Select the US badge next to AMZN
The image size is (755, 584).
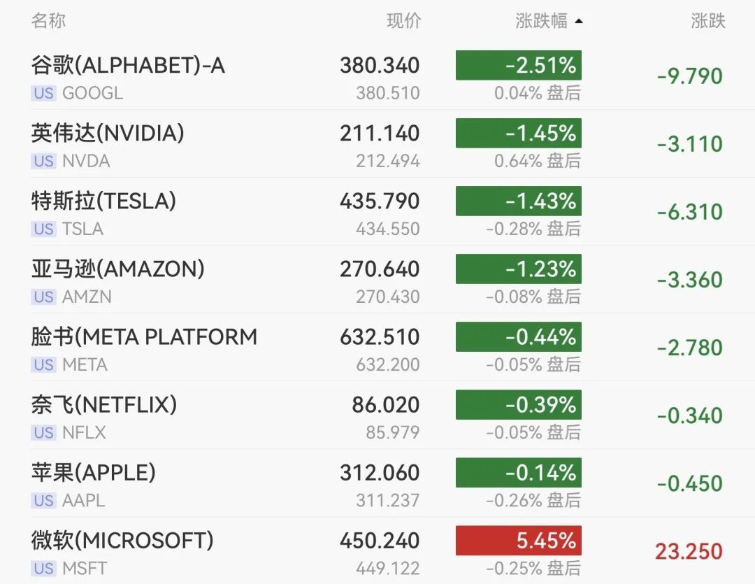point(44,297)
